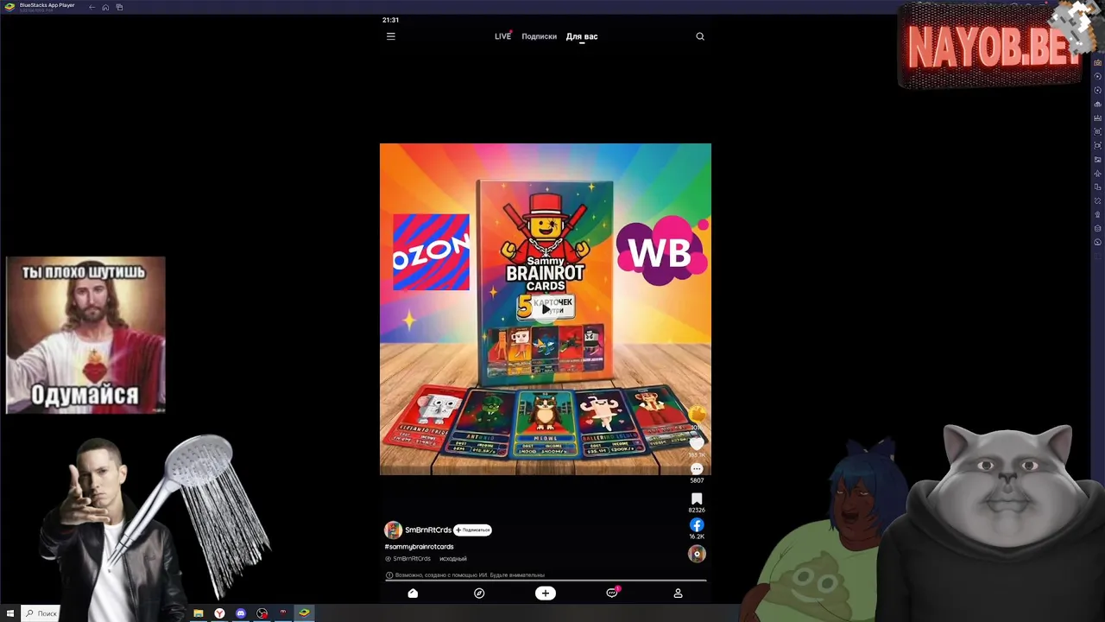The height and width of the screenshot is (622, 1105).
Task: Share via the Facebook icon
Action: coord(697,524)
